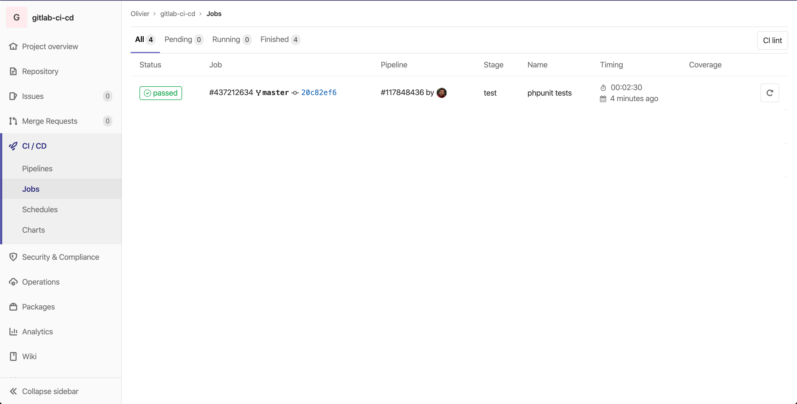Switch to the Finished jobs tab
The width and height of the screenshot is (797, 404).
(x=280, y=40)
